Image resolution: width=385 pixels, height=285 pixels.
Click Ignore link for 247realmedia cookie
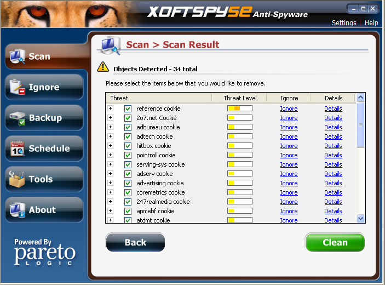tap(289, 202)
